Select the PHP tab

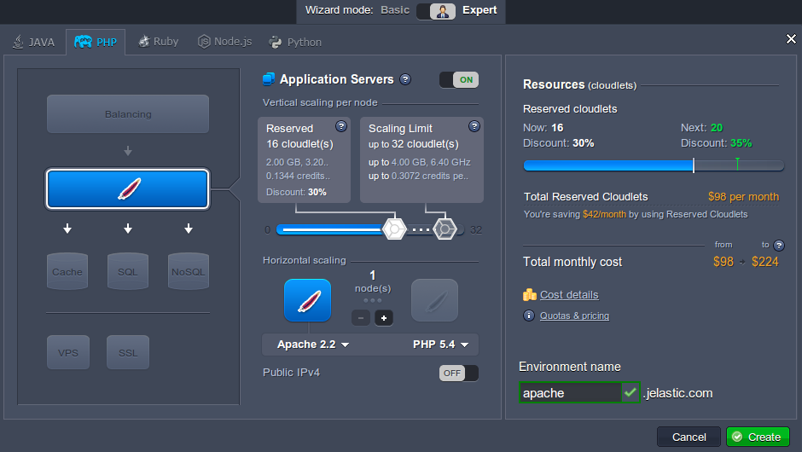(96, 42)
